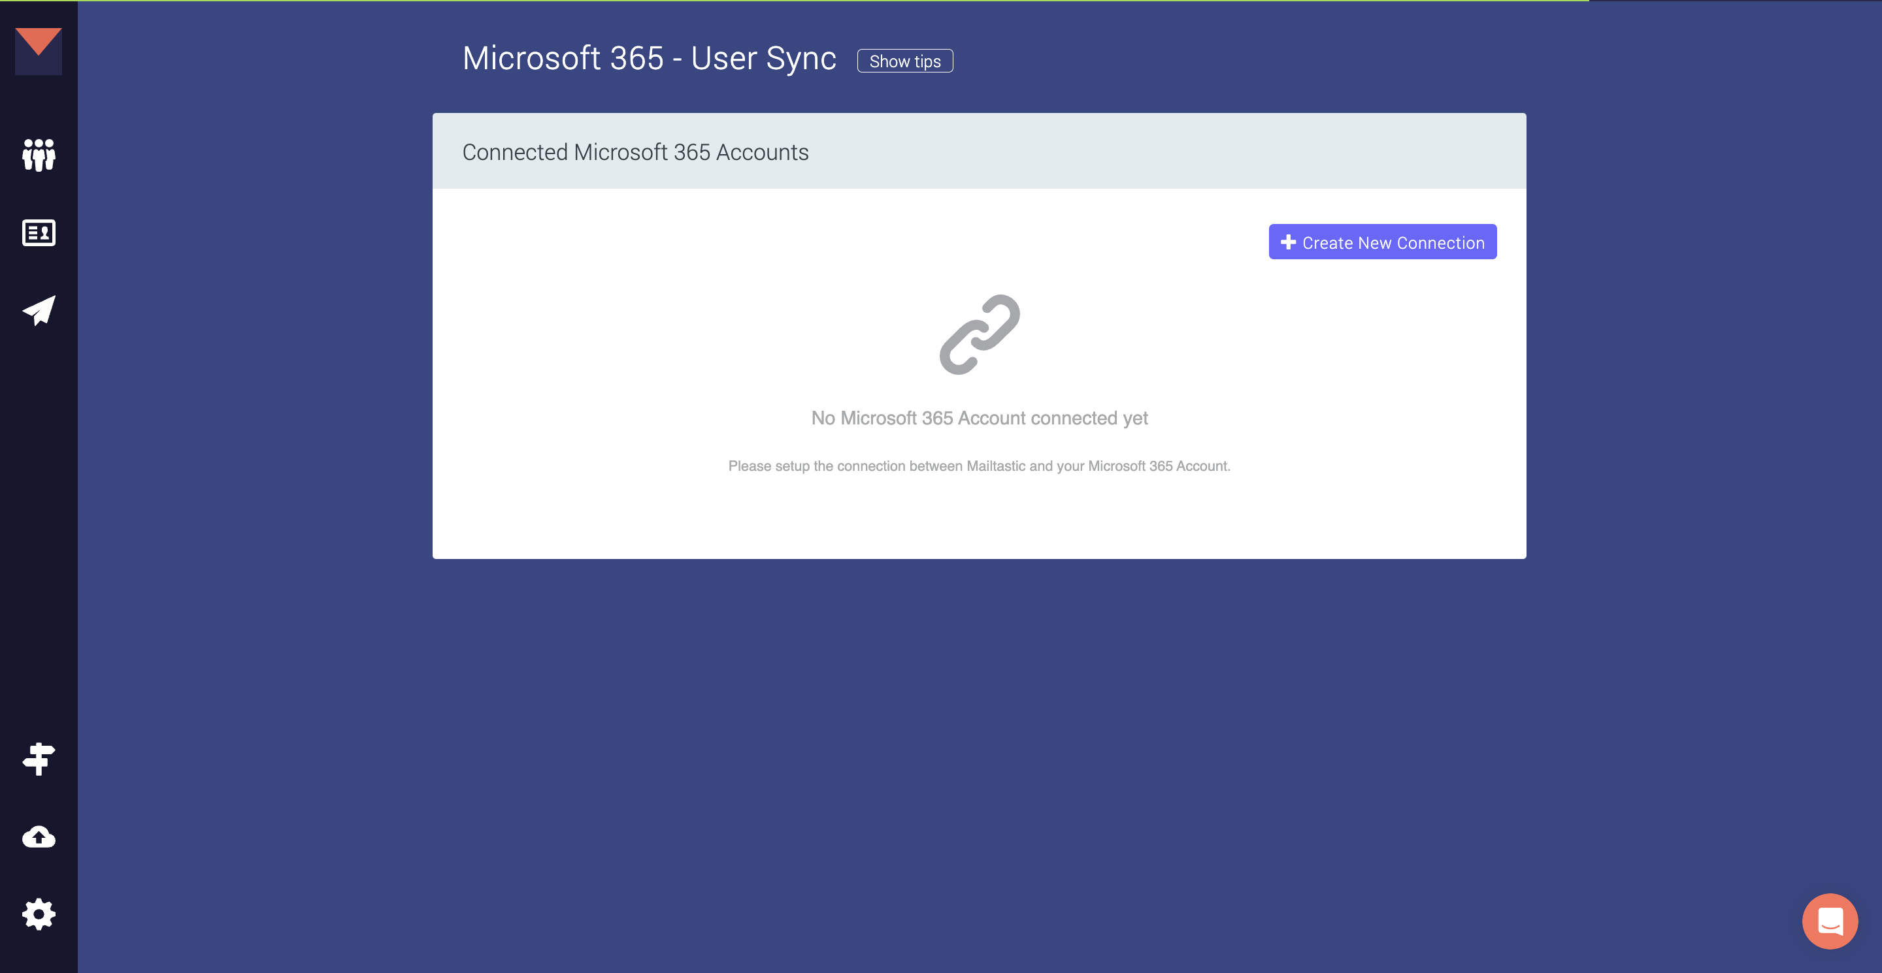Open the signpost guide icon
Viewport: 1882px width, 973px height.
click(38, 759)
